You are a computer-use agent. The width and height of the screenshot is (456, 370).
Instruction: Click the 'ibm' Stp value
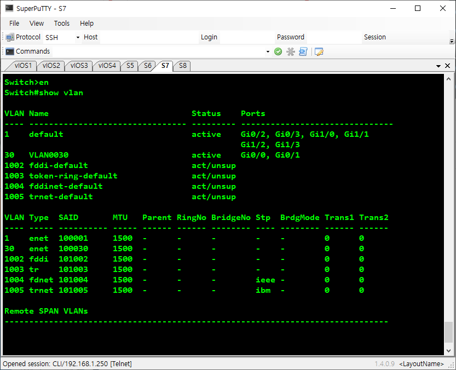pos(263,290)
